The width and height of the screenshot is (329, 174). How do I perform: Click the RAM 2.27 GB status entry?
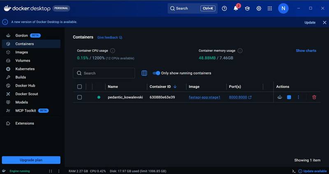(x=78, y=171)
